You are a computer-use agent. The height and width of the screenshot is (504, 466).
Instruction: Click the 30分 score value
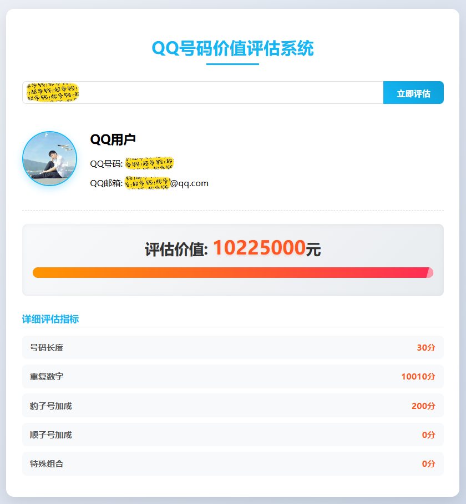click(426, 347)
